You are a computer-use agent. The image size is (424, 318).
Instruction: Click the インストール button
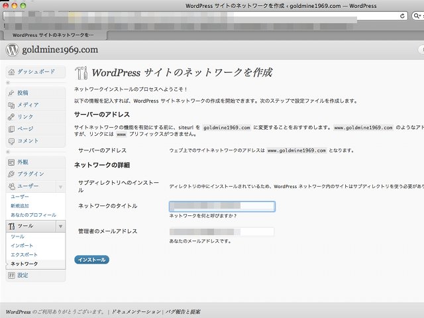[x=91, y=260]
